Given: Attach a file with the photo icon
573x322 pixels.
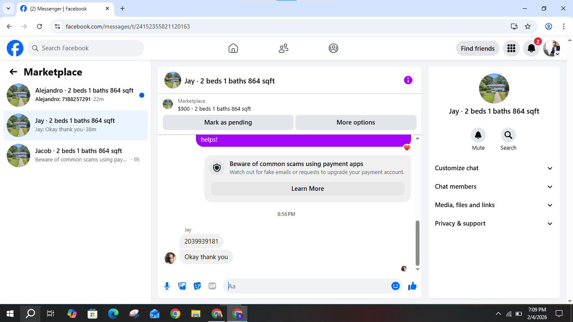Looking at the screenshot, I should 182,286.
